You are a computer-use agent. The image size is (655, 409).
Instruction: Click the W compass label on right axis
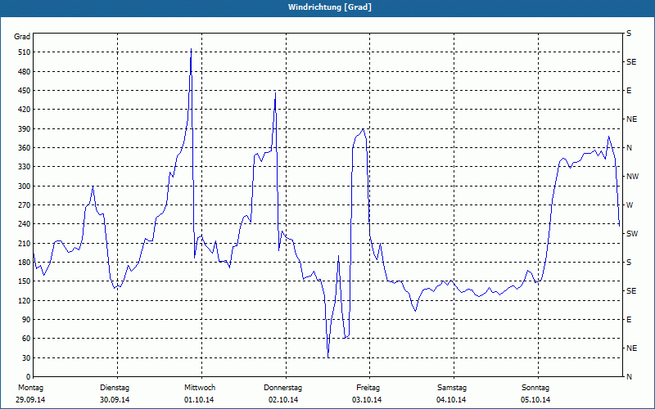[x=630, y=205]
